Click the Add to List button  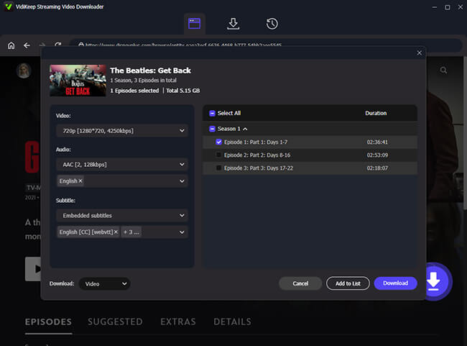(348, 283)
